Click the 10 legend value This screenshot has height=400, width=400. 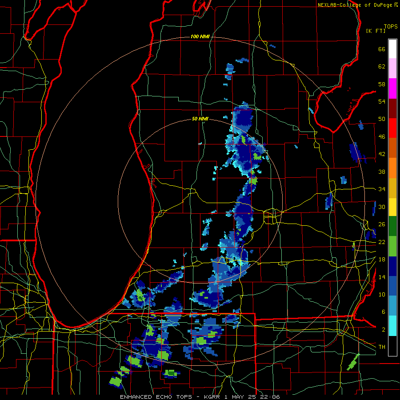point(382,294)
